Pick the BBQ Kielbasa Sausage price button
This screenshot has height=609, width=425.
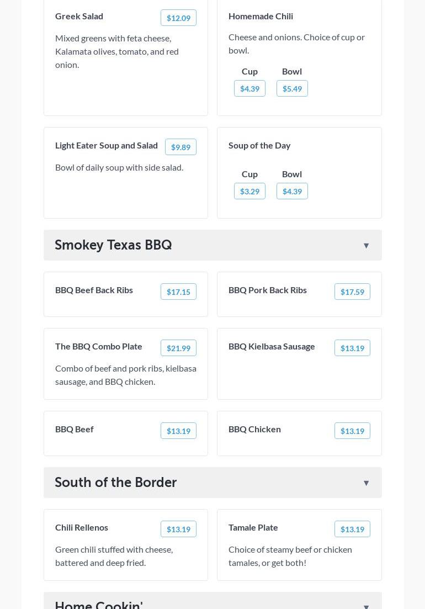point(352,348)
